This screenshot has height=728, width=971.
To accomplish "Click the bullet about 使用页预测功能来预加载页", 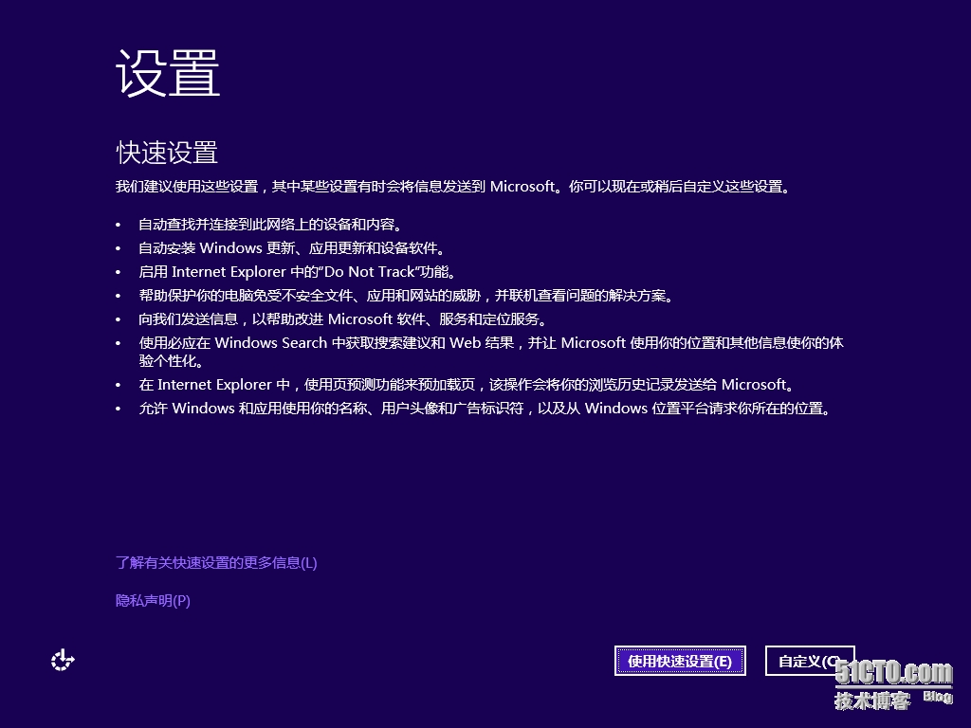I will 467,385.
